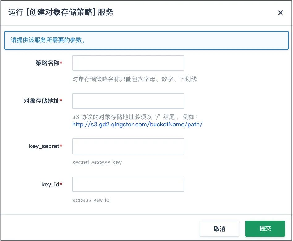Click the key_secret input field
This screenshot has height=241, width=293.
click(128, 146)
